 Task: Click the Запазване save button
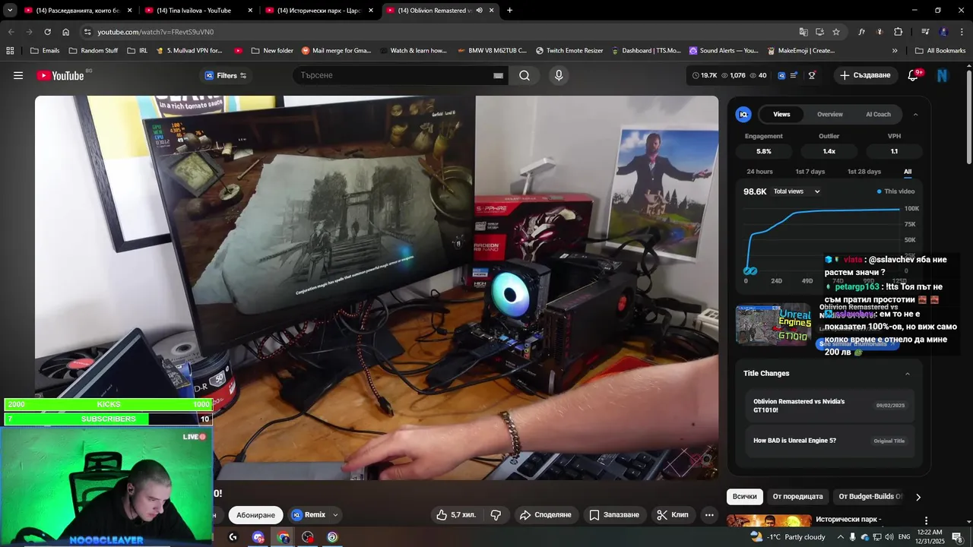(x=614, y=515)
